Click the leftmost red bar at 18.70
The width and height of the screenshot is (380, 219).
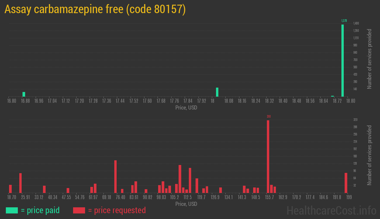pyautogui.click(x=10, y=189)
